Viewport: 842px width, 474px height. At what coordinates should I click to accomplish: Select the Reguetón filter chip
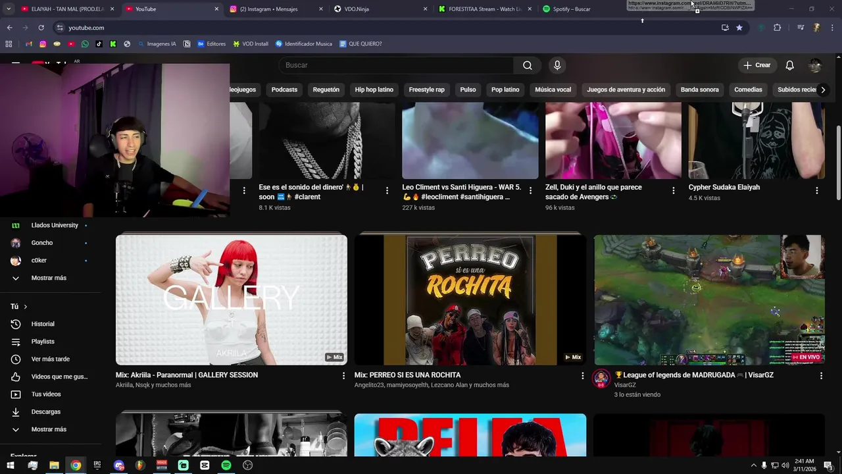[326, 90]
